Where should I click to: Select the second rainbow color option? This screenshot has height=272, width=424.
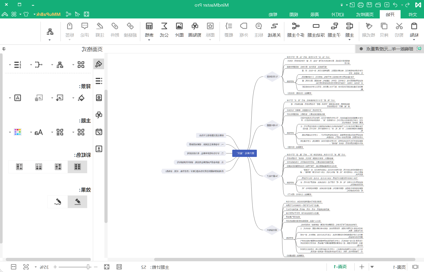coord(58,167)
